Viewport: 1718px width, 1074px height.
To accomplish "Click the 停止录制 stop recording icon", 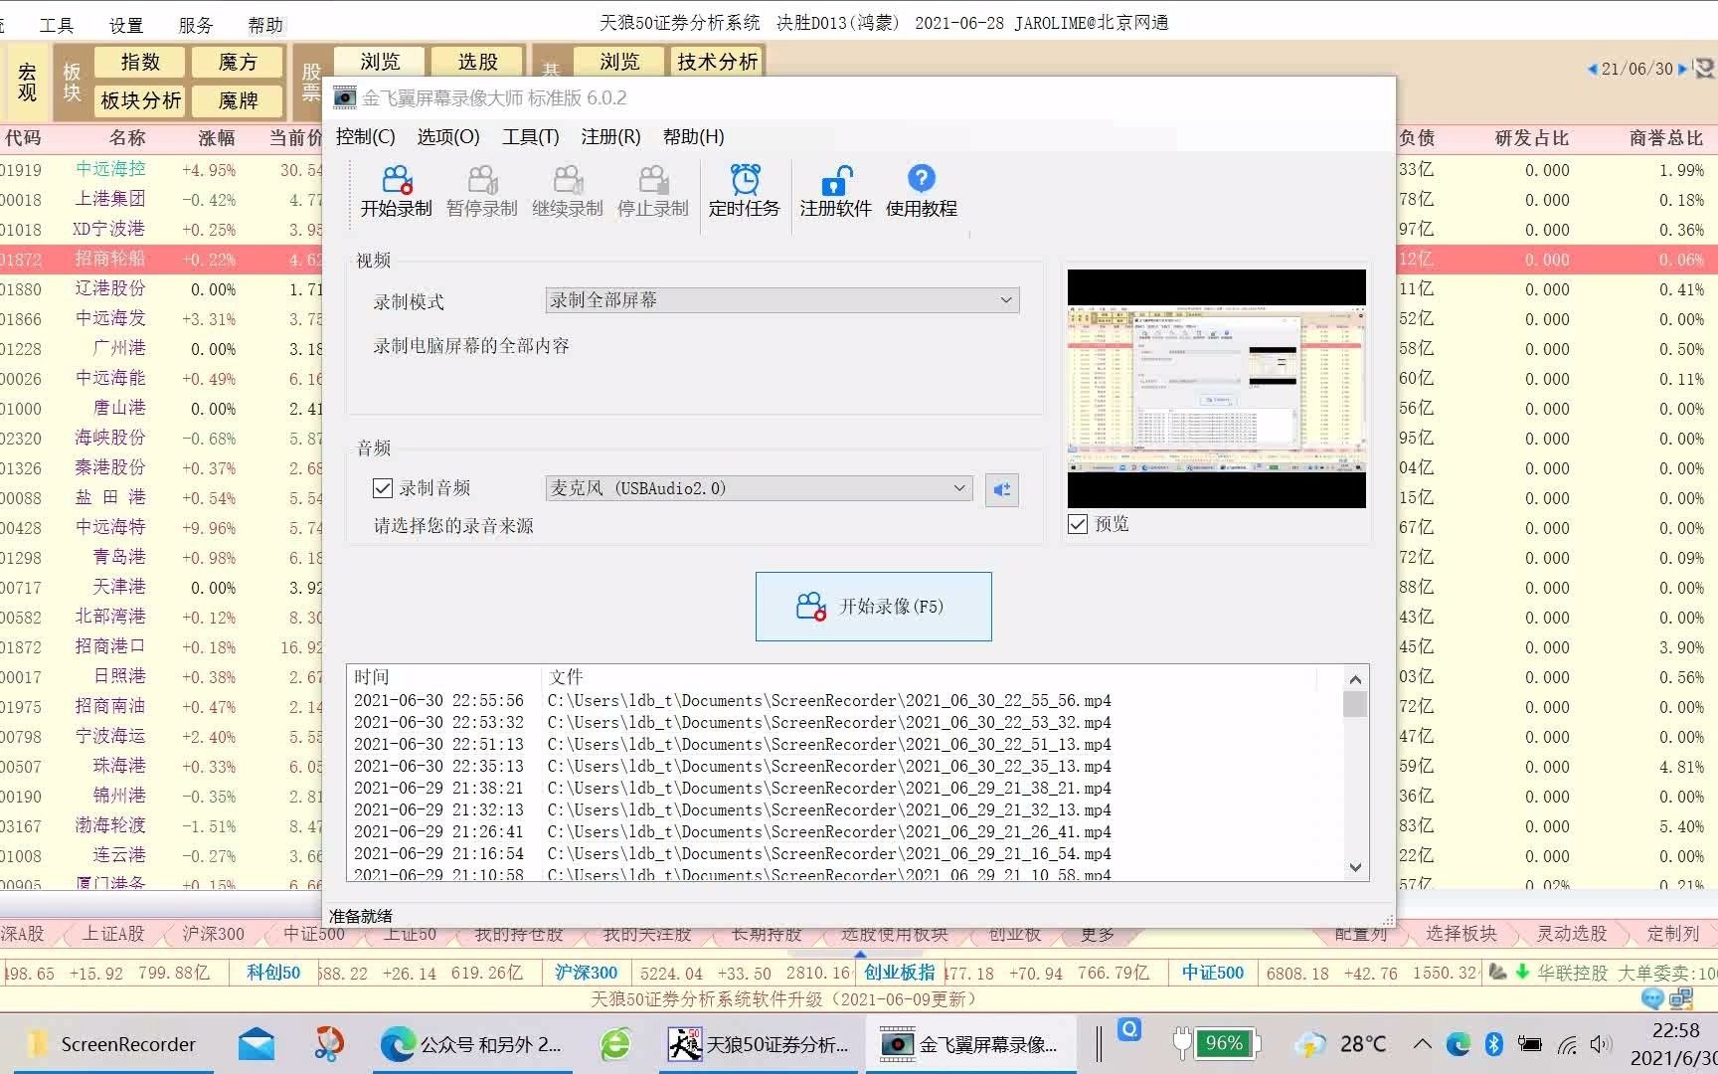I will pos(652,191).
